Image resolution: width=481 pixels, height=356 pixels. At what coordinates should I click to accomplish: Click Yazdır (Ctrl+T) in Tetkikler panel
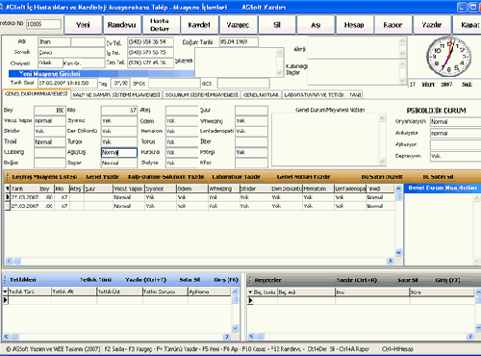click(146, 280)
